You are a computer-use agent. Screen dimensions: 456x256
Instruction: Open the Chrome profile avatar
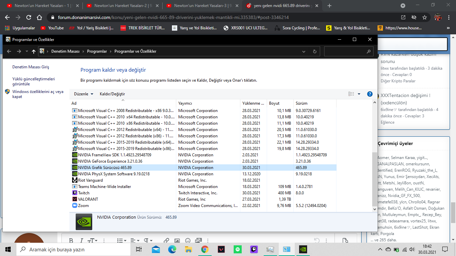pyautogui.click(x=438, y=17)
